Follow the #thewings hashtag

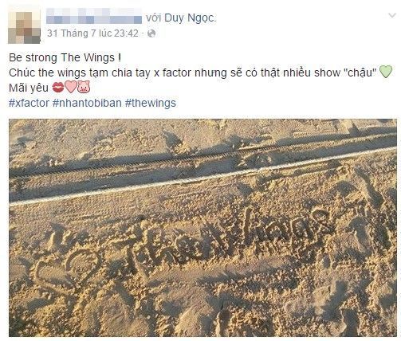pyautogui.click(x=151, y=103)
